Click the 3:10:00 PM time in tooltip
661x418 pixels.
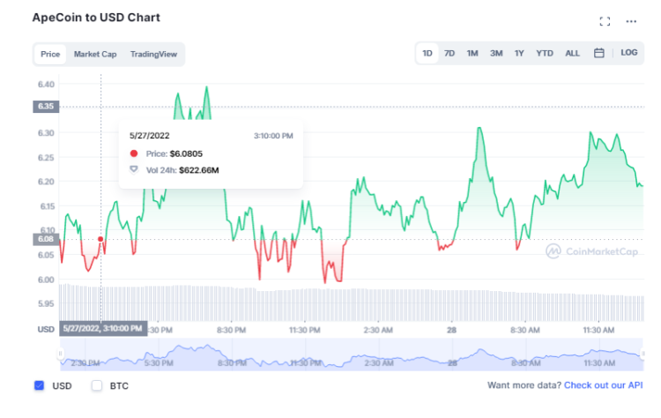point(273,136)
